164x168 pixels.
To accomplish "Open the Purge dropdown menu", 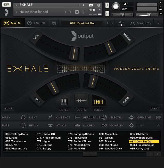I will [95, 10].
